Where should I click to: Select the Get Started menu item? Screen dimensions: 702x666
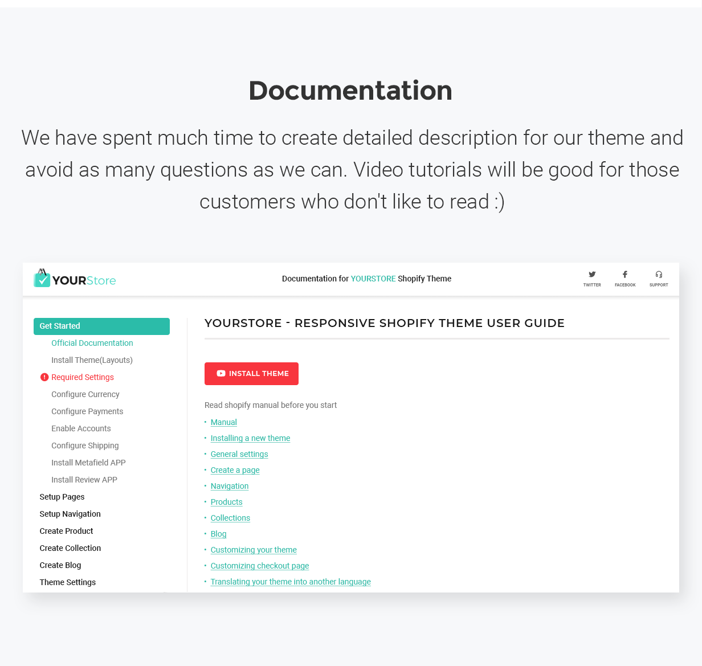click(101, 326)
